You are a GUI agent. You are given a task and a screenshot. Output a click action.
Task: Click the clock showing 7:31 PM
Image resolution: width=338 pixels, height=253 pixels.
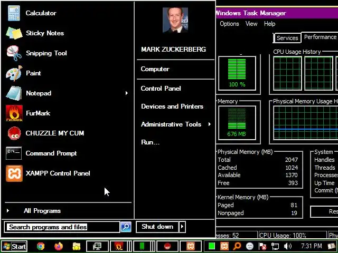311,246
